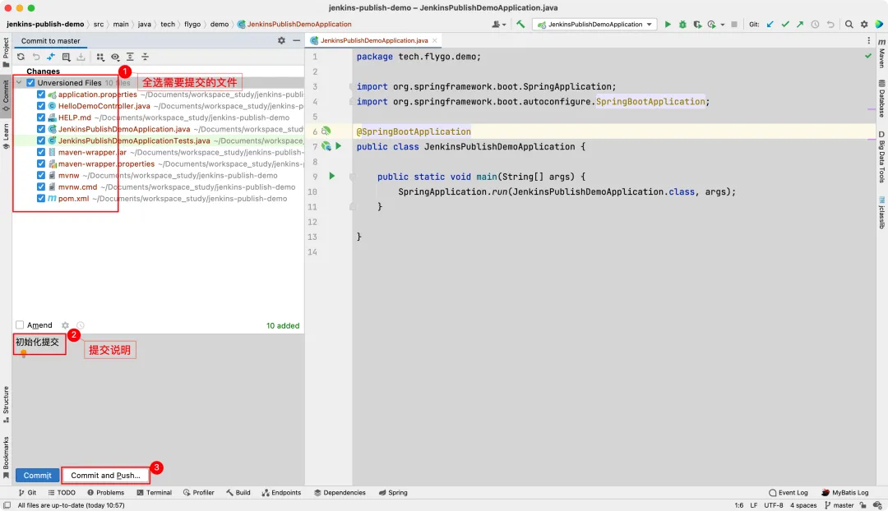Click the Build project hammer icon
Viewport: 888px width, 511px height.
(x=520, y=25)
